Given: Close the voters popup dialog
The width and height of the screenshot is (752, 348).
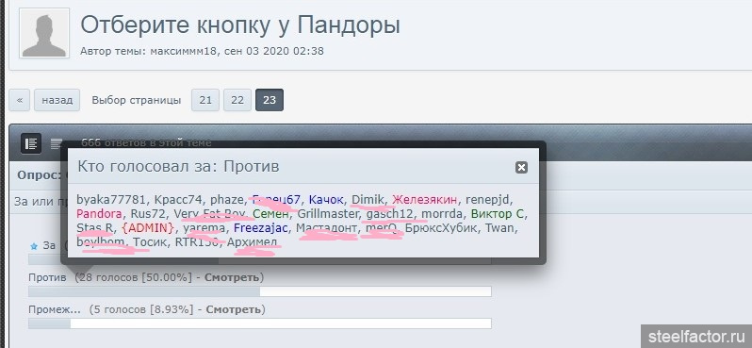Looking at the screenshot, I should (521, 167).
